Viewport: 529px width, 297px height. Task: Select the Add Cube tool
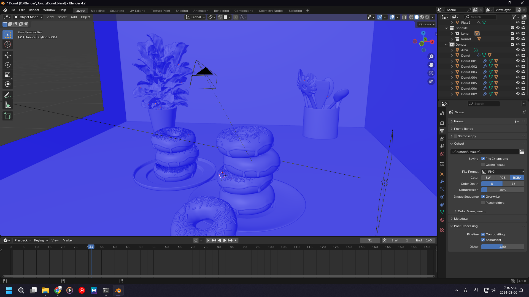tap(8, 116)
